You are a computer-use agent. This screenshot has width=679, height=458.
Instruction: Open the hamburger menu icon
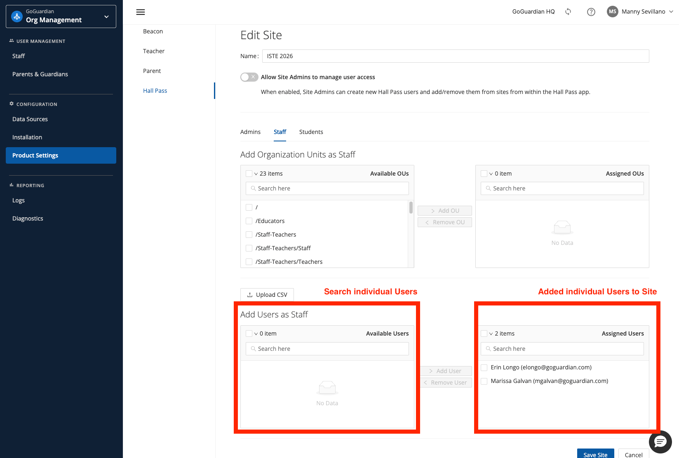tap(141, 12)
